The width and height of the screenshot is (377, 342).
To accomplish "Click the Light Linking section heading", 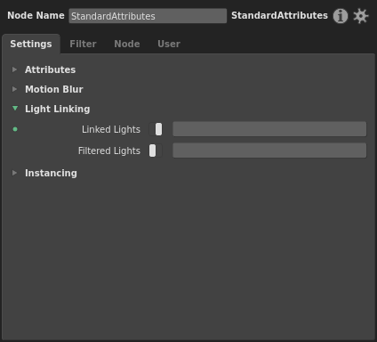I will pyautogui.click(x=58, y=109).
